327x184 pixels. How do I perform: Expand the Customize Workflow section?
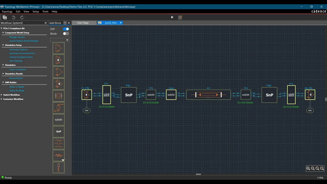point(1,99)
